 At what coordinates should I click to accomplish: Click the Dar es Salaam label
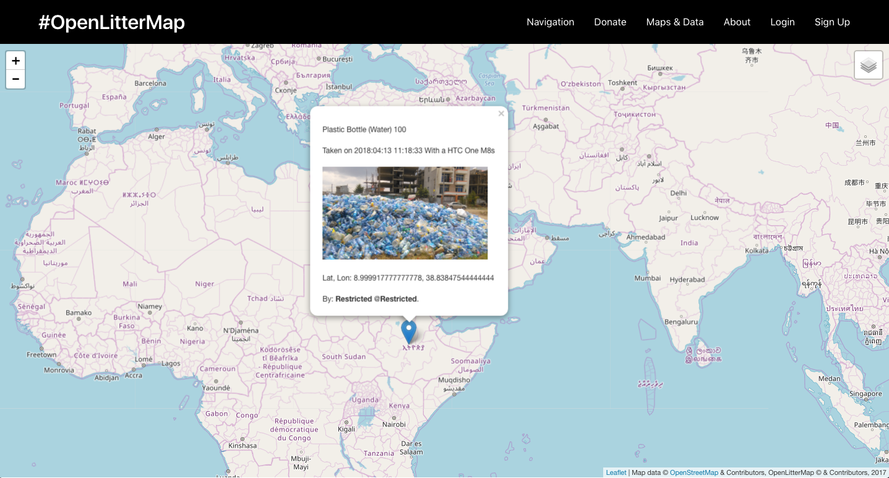[411, 448]
